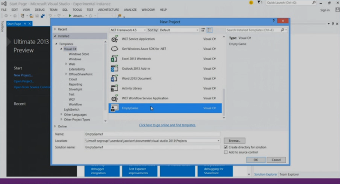Select LightSwitch in templates tree
This screenshot has width=340, height=184.
click(x=72, y=109)
